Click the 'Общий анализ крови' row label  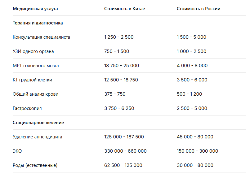click(35, 94)
